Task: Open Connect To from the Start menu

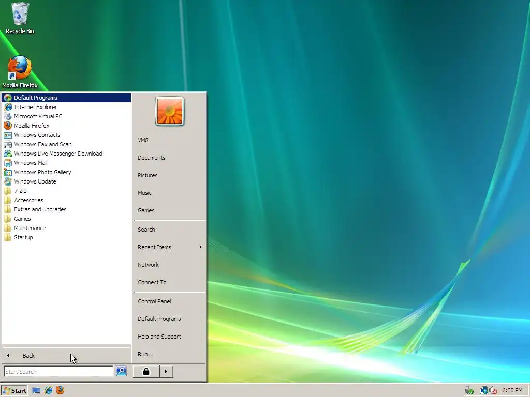Action: (x=170, y=282)
